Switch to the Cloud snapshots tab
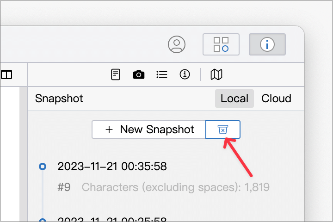Viewport: 333px width, 222px height. [276, 99]
